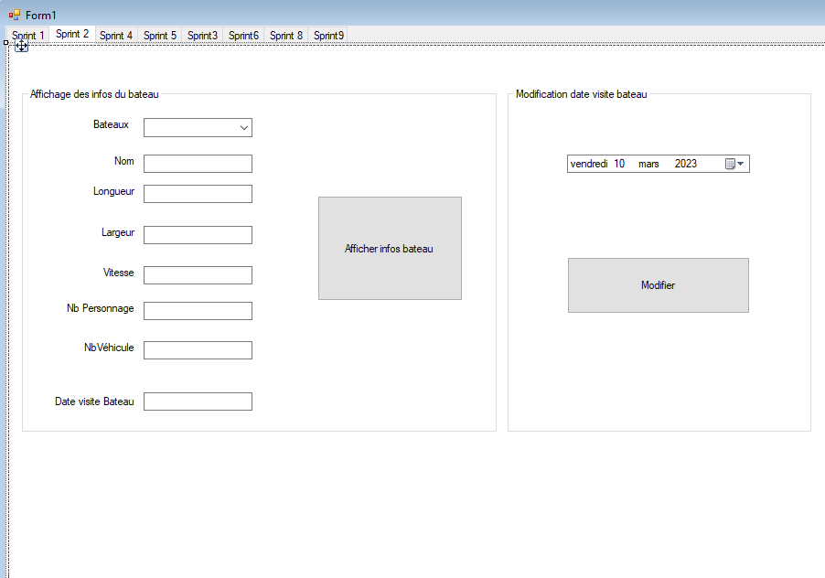Screen dimensions: 825x578
Task: Click the Modifier button
Action: 658,285
